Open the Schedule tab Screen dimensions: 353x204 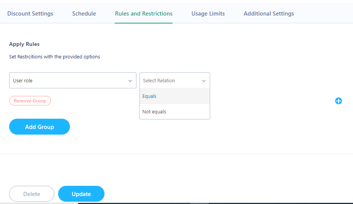[x=84, y=14]
